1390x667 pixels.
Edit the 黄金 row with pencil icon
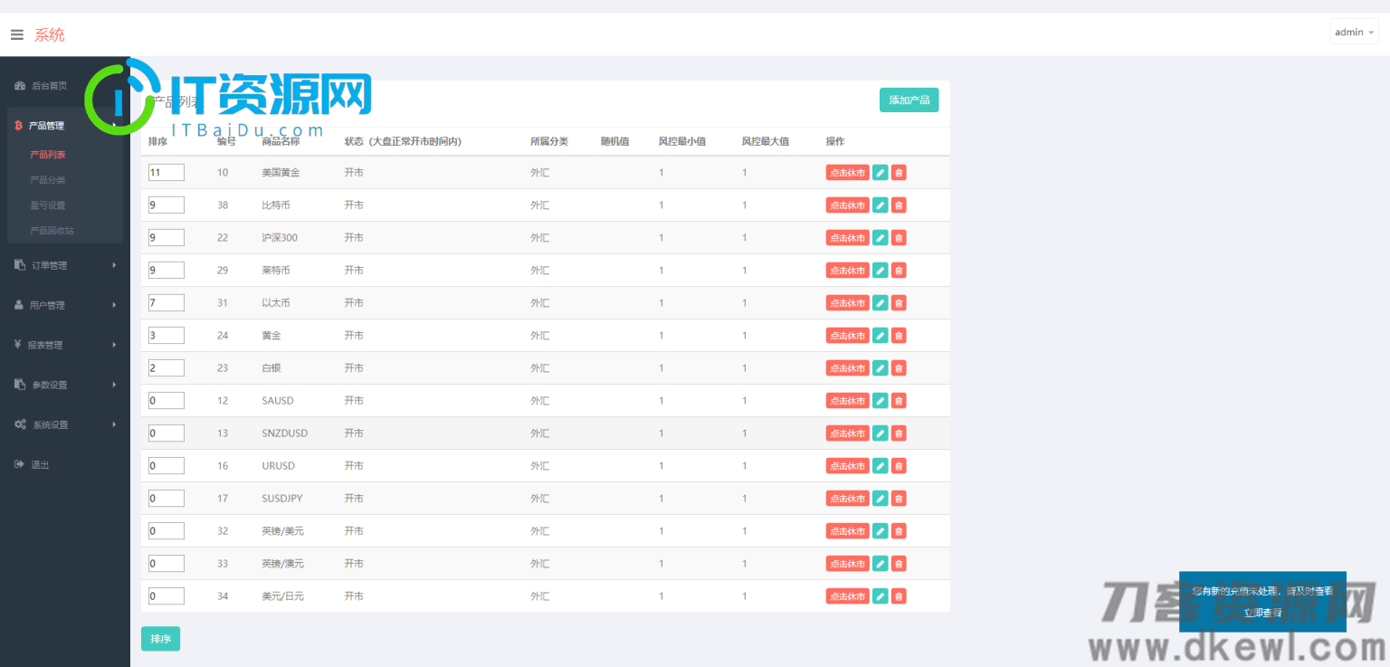(880, 336)
